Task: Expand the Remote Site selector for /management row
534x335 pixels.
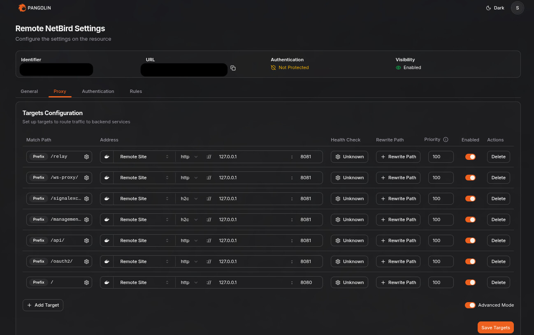Action: (144, 219)
